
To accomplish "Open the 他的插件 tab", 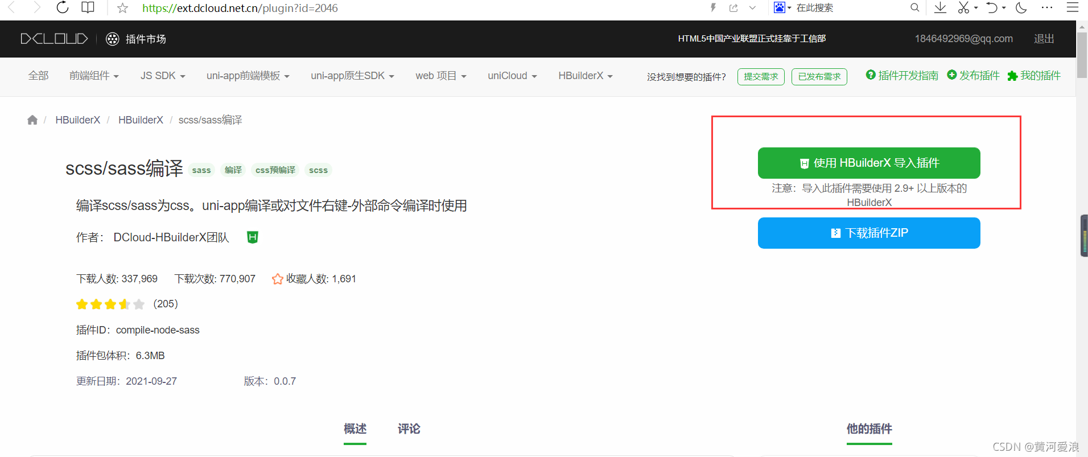I will [x=869, y=429].
